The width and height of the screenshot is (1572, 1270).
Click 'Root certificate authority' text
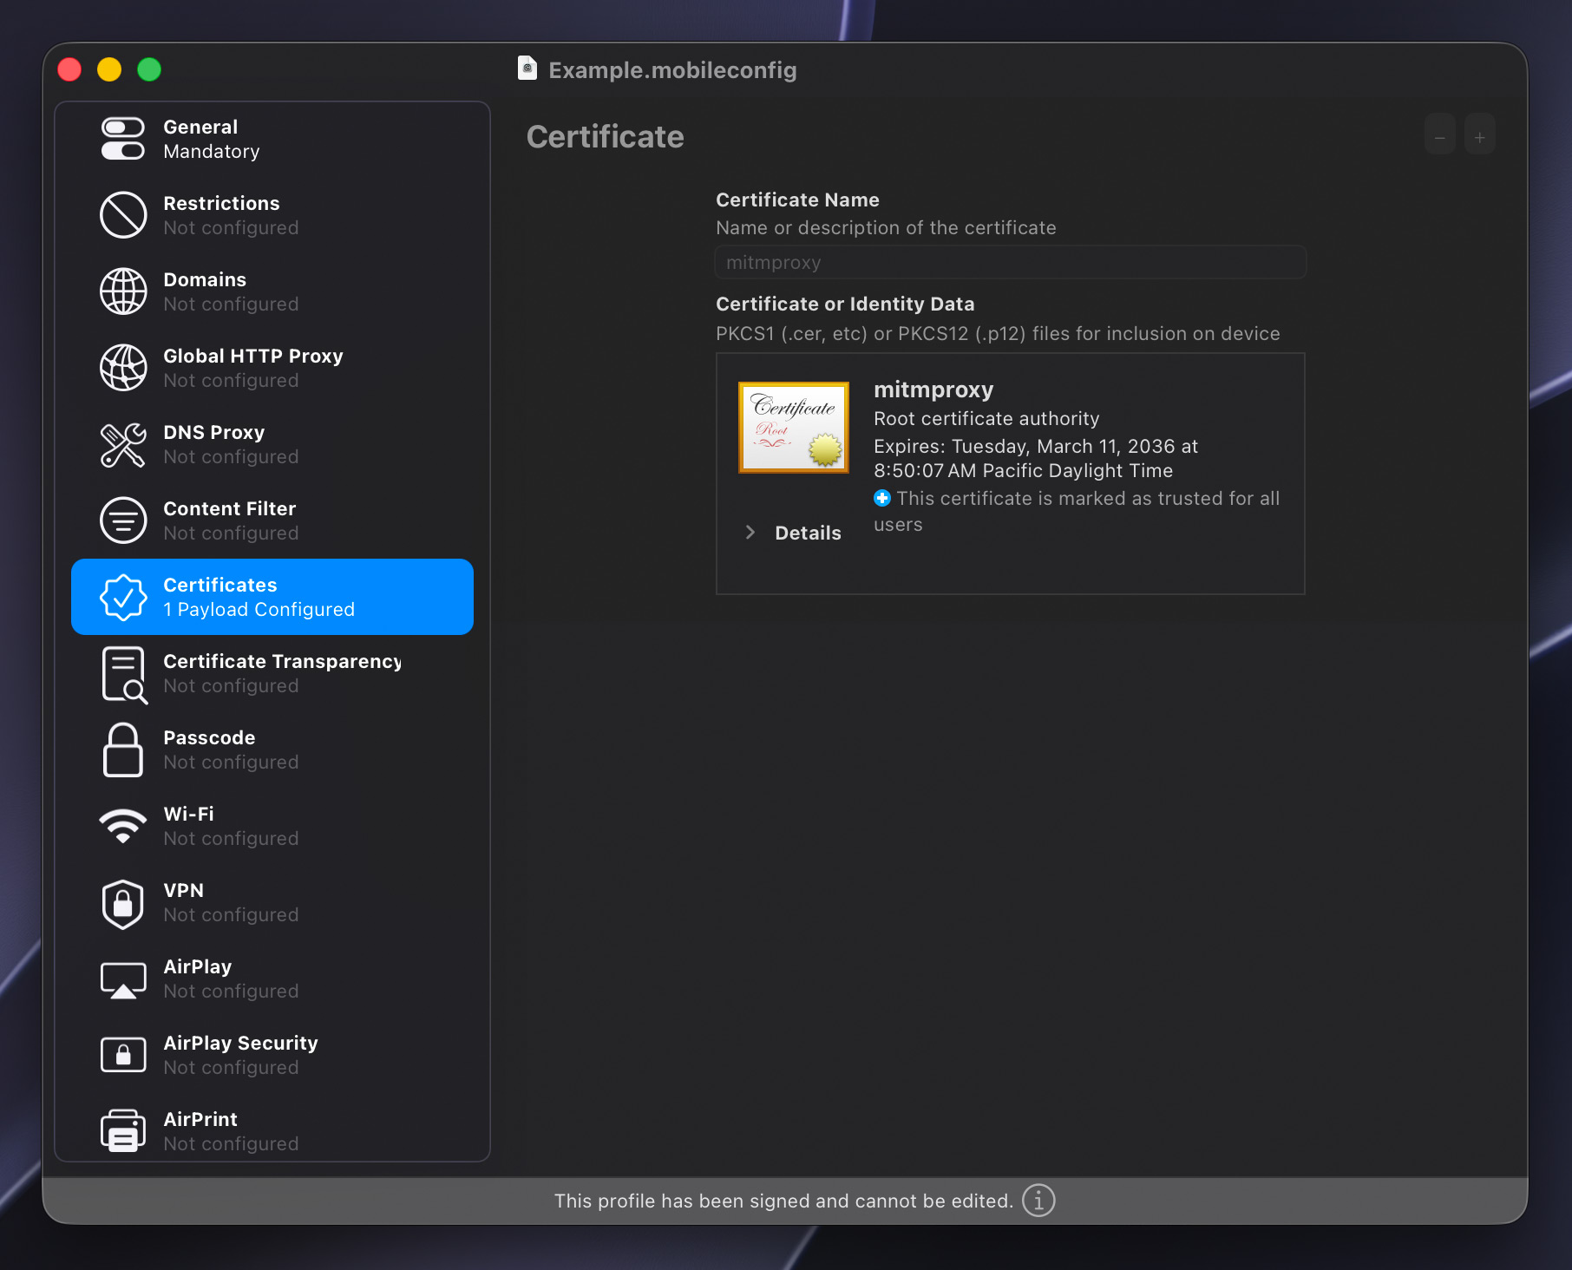coord(986,418)
